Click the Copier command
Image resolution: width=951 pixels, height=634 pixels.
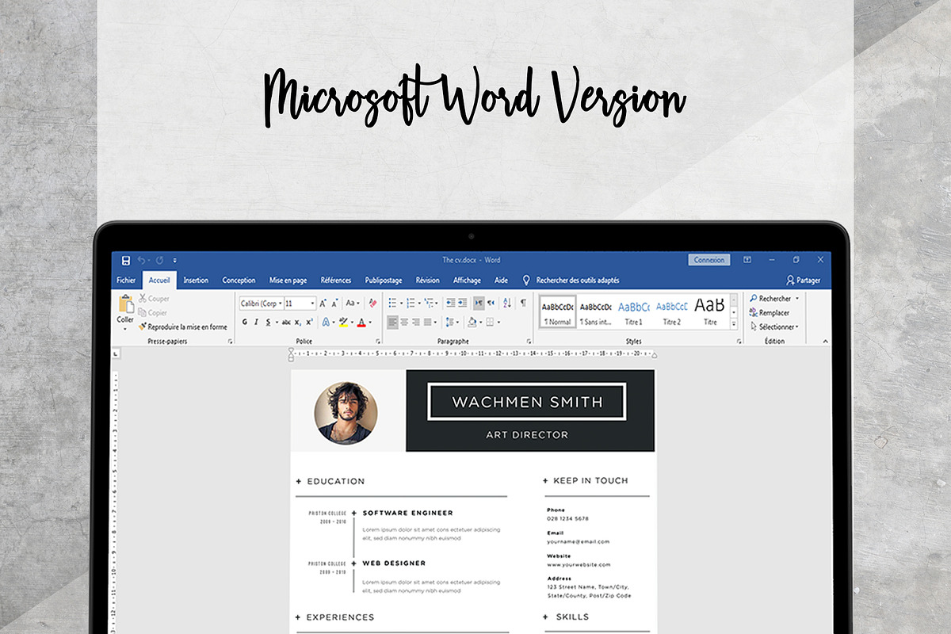click(153, 312)
